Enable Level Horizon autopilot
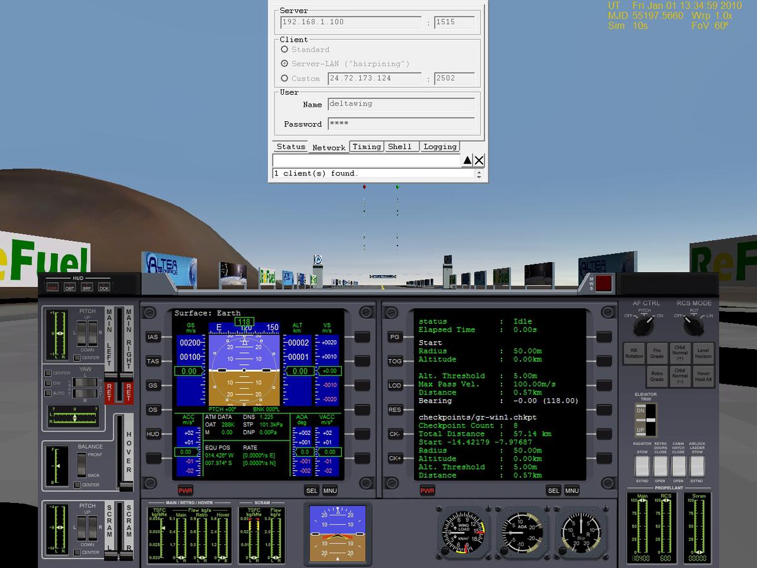The height and width of the screenshot is (568, 757). pos(703,353)
